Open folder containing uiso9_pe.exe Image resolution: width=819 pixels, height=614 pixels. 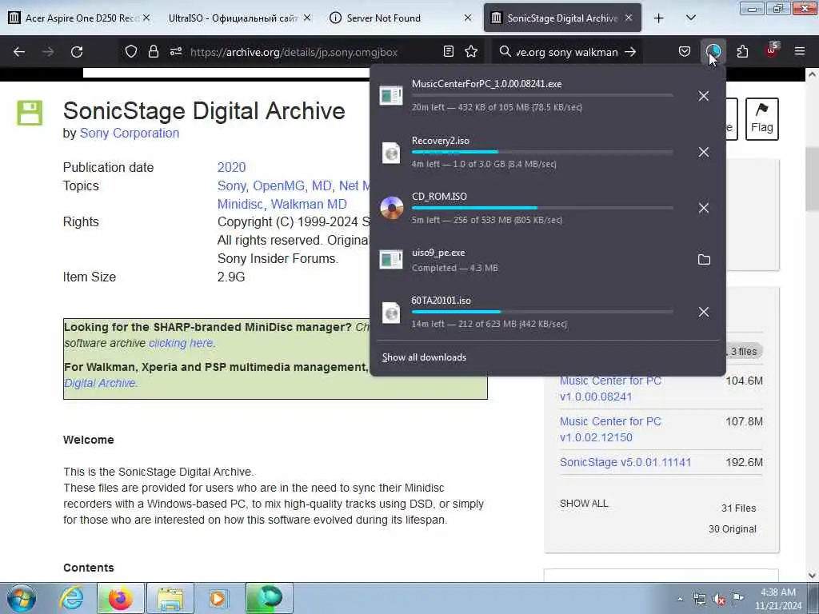tap(704, 260)
